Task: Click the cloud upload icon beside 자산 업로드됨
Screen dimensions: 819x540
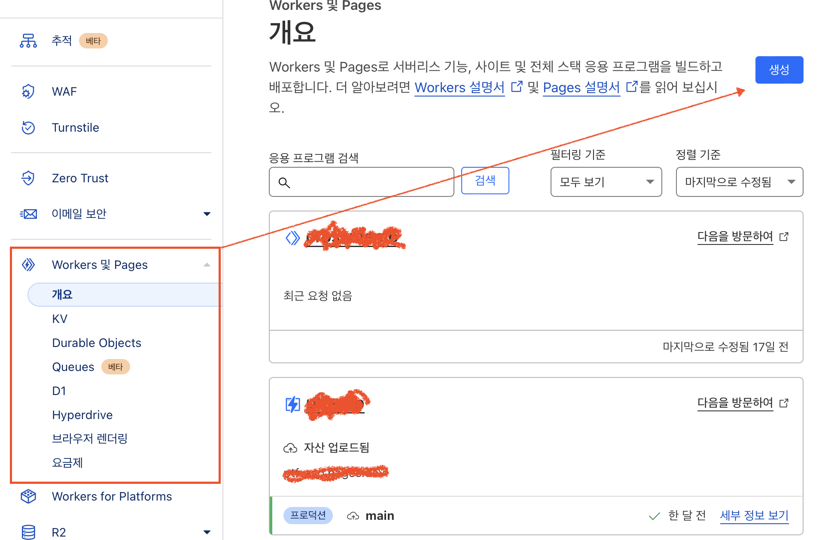Action: coord(290,448)
